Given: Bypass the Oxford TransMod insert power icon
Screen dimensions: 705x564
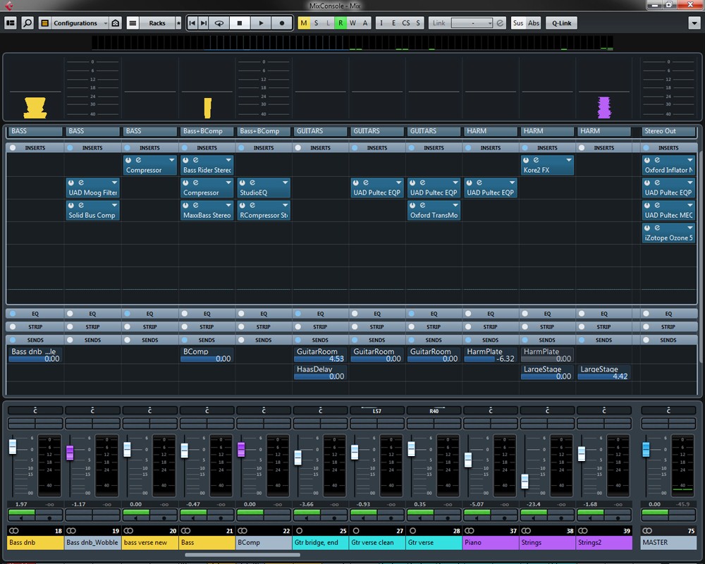Looking at the screenshot, I should pos(412,205).
